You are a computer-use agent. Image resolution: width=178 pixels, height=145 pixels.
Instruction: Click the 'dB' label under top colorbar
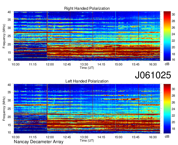(167, 64)
